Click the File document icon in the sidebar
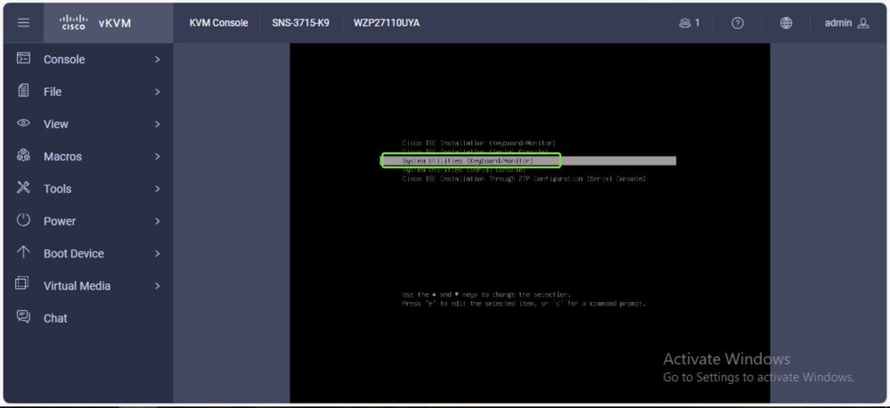 pos(23,90)
